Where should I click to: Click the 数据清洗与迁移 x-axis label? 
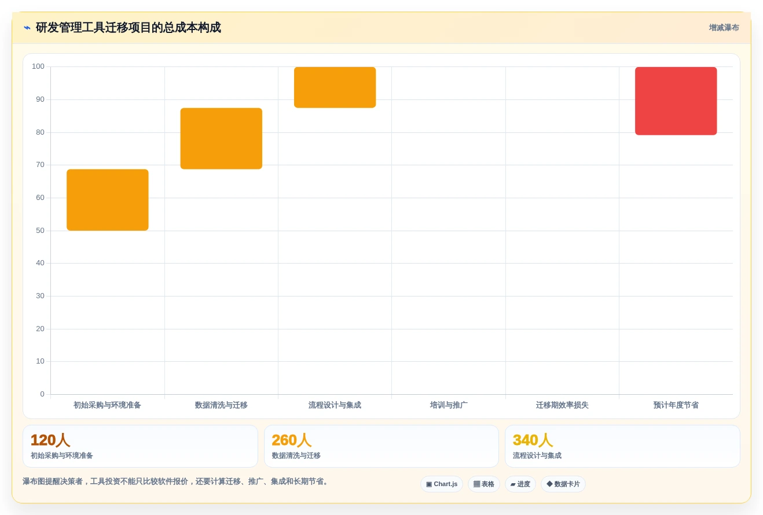[x=221, y=405]
